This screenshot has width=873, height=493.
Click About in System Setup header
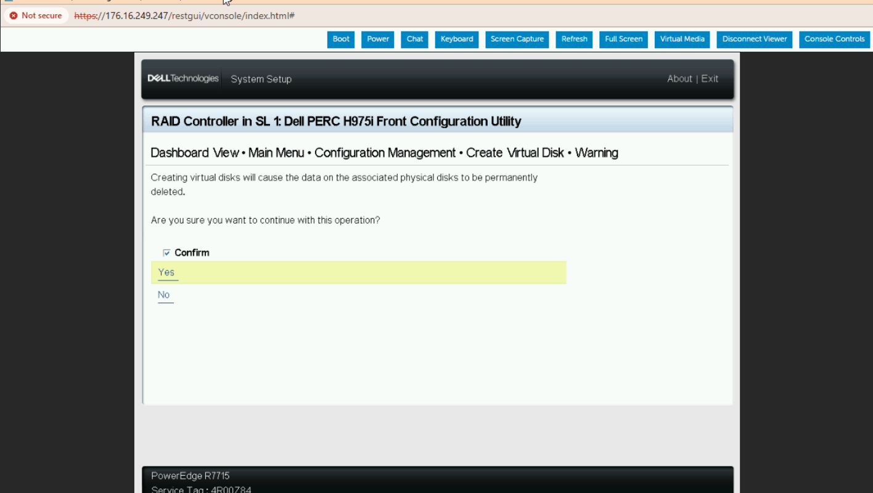[x=679, y=78]
